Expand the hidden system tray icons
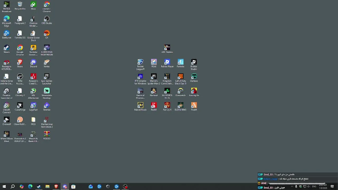The image size is (338, 190). [x=292, y=187]
